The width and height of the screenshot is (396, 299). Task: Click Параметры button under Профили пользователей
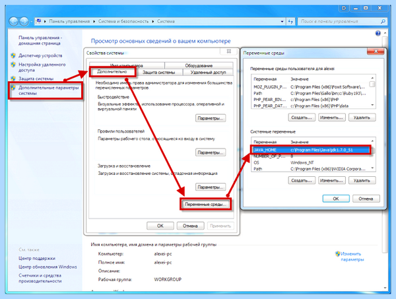(x=211, y=152)
